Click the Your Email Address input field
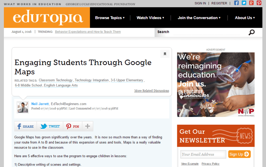This screenshot has height=167, width=266. click(x=203, y=154)
